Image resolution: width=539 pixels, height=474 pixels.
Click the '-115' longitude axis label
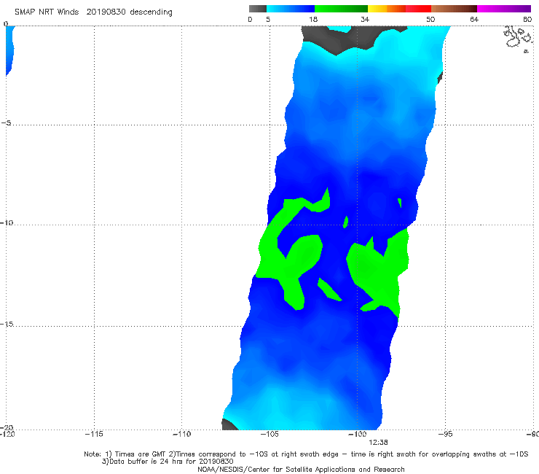point(94,434)
